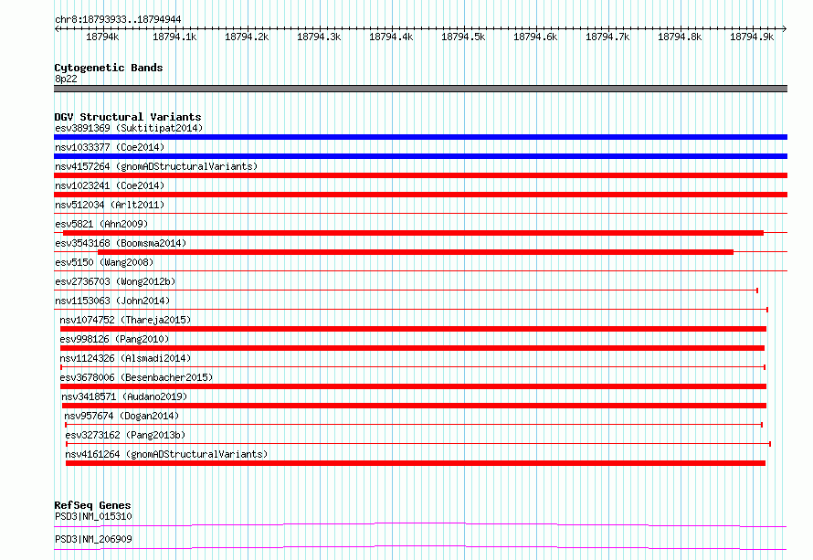Screen dimensions: 813x560
Task: Click the 18794.9k ruler tick label
Action: (x=752, y=37)
